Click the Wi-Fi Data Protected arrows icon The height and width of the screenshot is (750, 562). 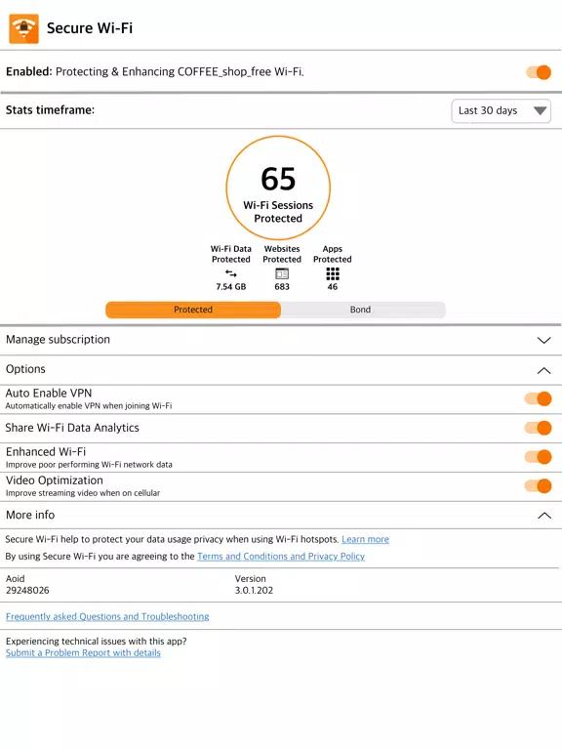(x=231, y=273)
